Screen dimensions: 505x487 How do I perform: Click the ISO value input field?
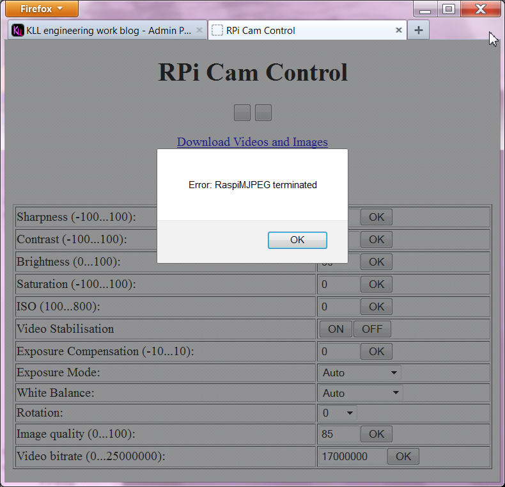pos(339,307)
